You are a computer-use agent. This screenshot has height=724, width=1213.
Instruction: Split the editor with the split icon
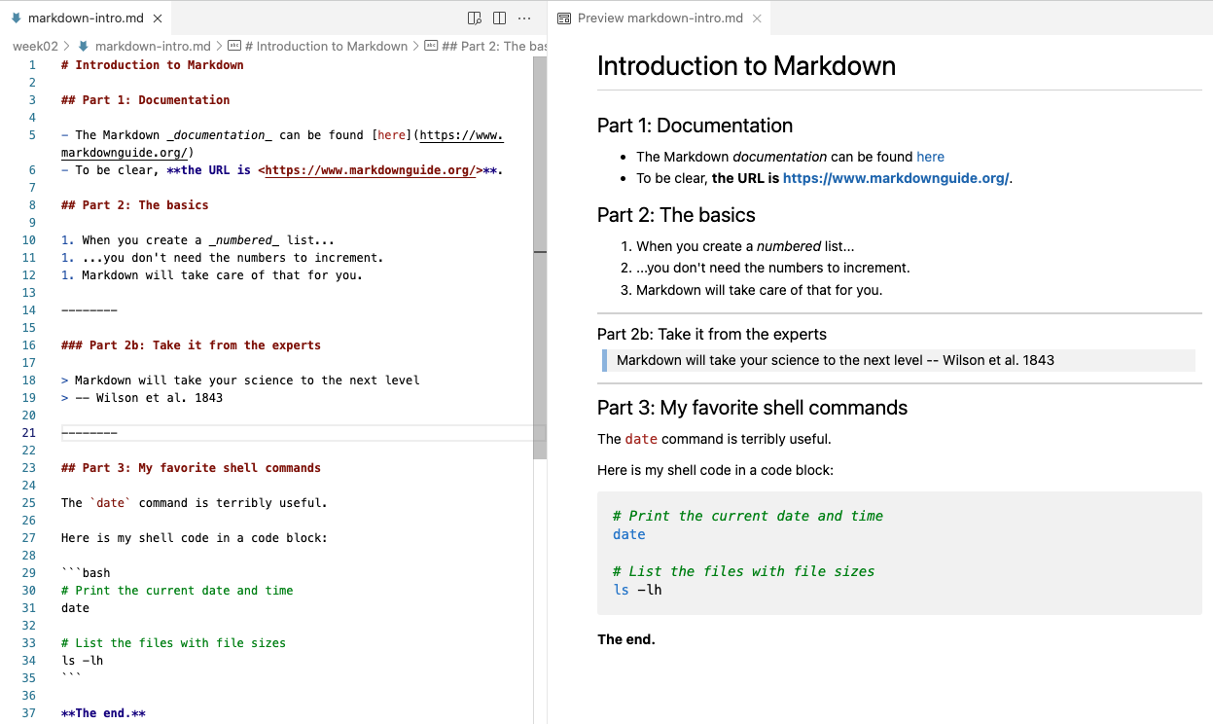(499, 18)
